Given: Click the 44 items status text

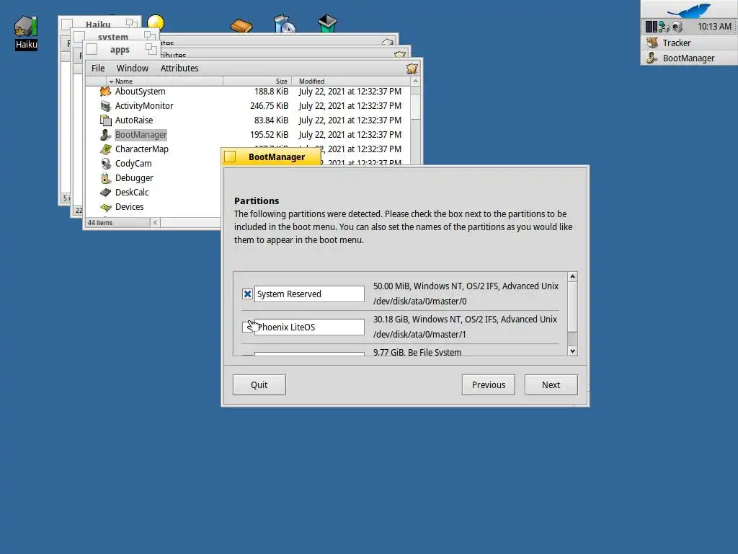Looking at the screenshot, I should click(99, 222).
